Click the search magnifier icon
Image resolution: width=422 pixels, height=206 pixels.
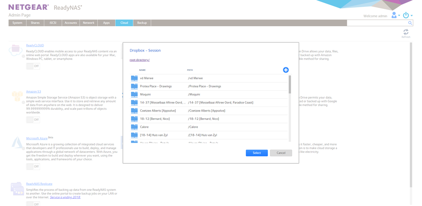point(410,23)
